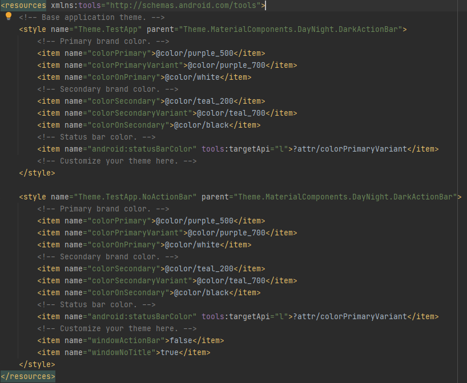Screen dimensions: 467x383
Task: Click @color/teal_700 in the base Theme.TestApp style
Action: 231,113
